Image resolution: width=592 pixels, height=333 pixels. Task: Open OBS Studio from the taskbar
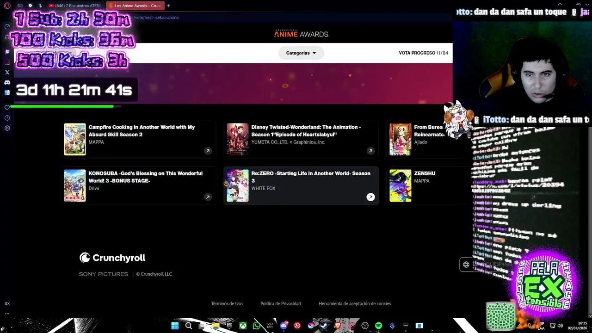point(365,326)
